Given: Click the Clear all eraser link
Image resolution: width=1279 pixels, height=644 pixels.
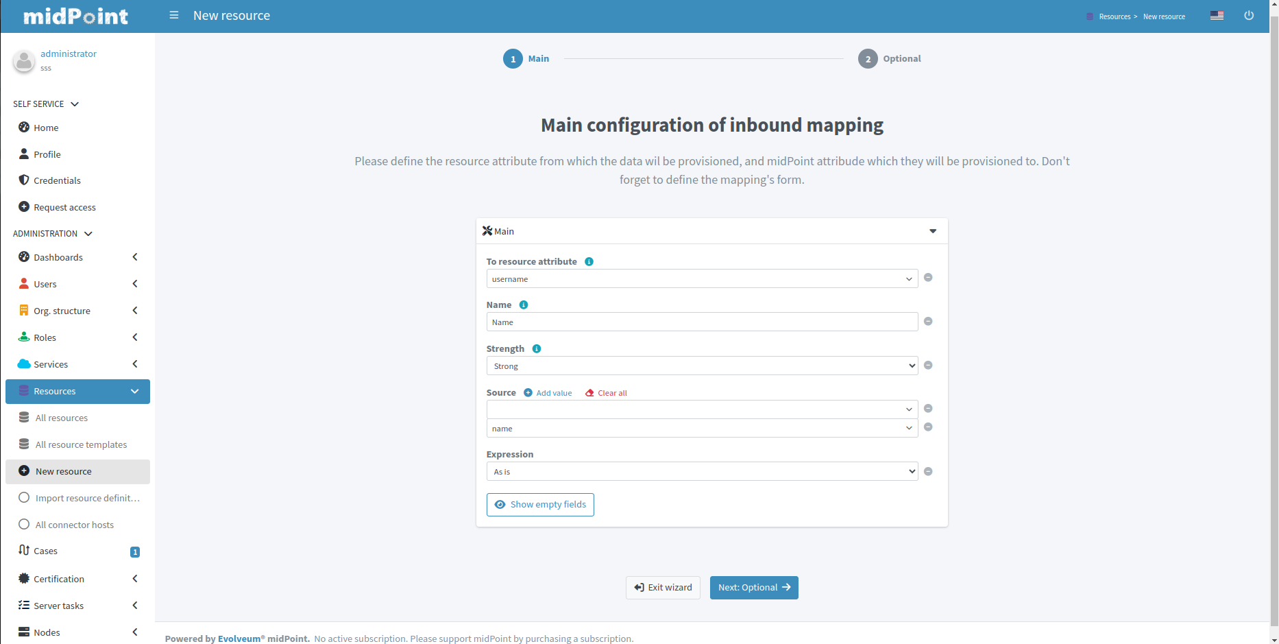Looking at the screenshot, I should [606, 393].
